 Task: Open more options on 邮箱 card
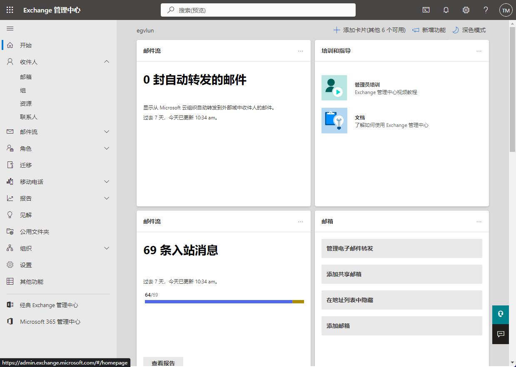click(479, 221)
